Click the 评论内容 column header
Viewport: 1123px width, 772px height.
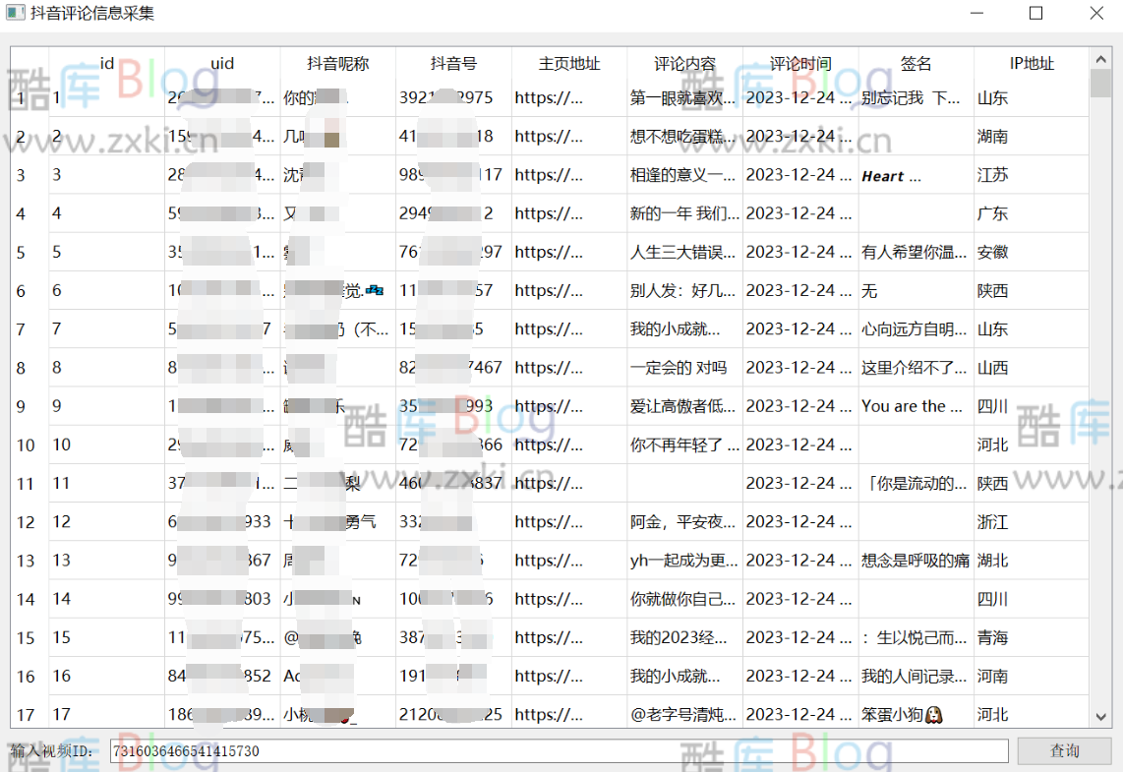(x=684, y=63)
